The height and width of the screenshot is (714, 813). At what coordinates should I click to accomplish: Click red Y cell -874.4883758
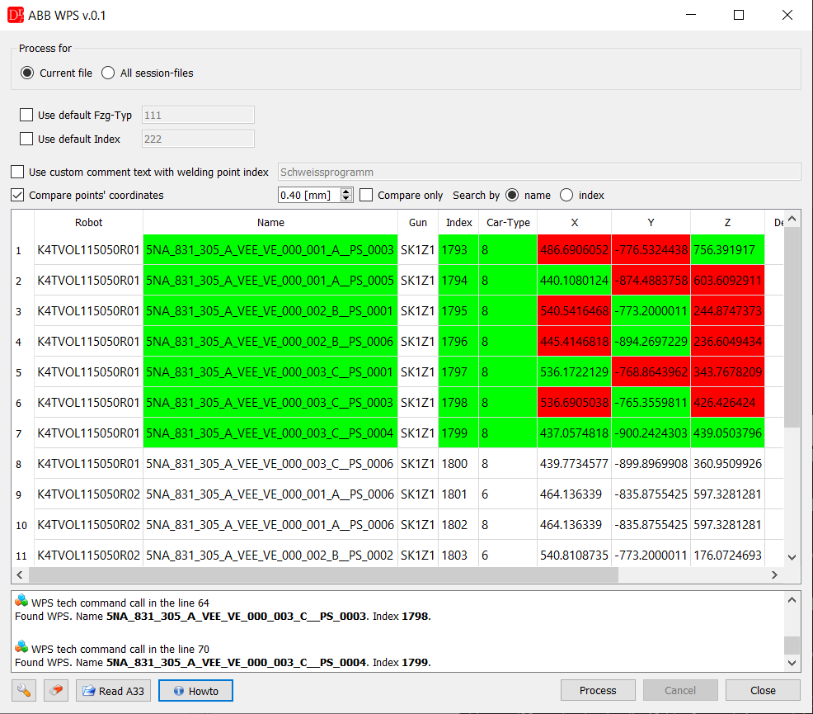click(x=651, y=281)
